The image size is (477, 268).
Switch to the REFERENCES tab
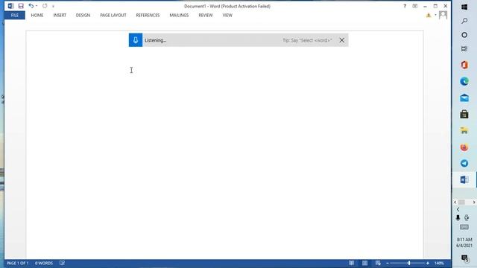(148, 15)
